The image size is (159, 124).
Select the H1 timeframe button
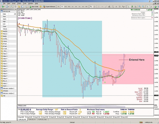[x=73, y=7]
